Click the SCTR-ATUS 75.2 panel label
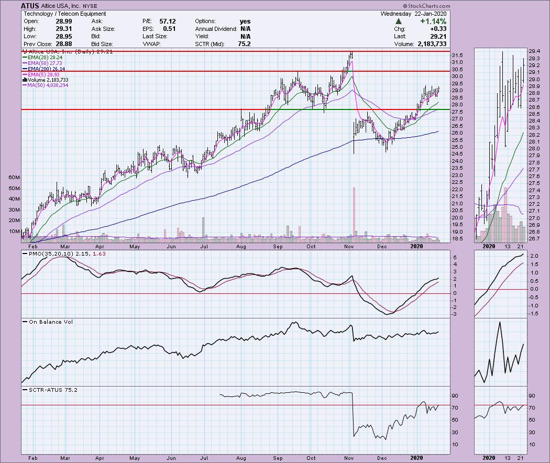 50,390
